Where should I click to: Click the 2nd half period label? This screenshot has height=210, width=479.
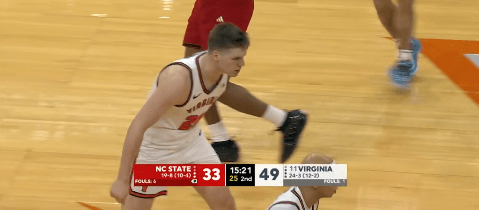click(246, 179)
